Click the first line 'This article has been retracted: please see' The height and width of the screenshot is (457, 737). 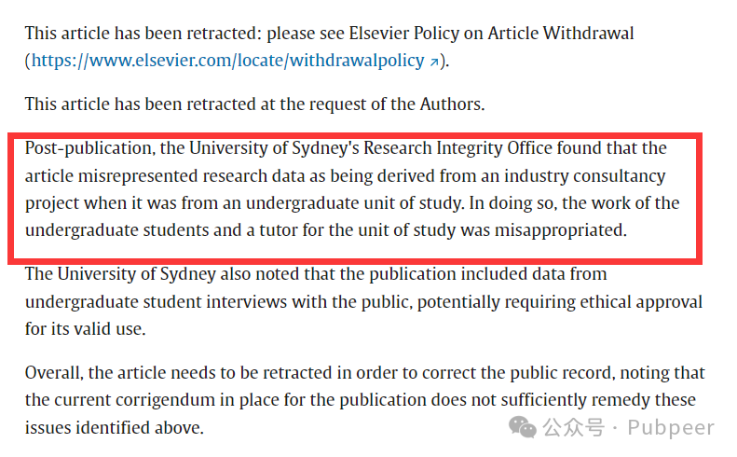[184, 34]
